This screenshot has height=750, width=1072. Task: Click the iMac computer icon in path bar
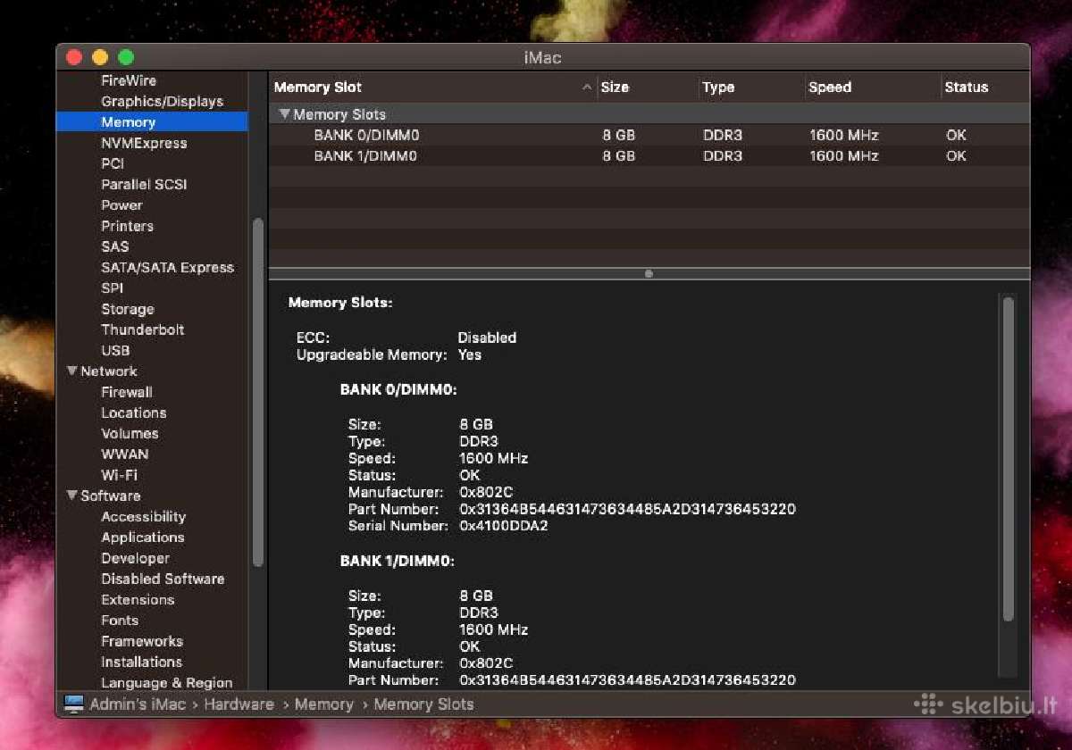pos(73,704)
